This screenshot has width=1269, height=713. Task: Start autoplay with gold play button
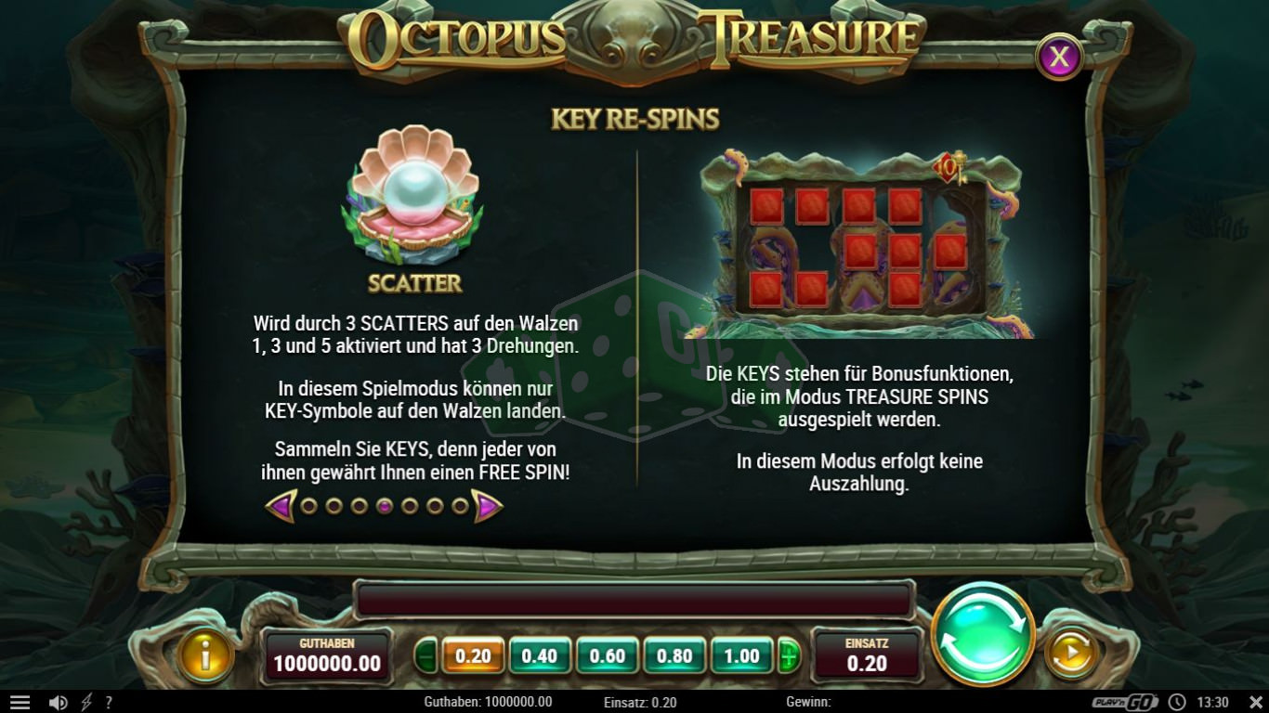[x=1071, y=655]
